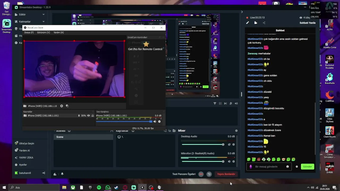
Task: Add source with folder icon in Kaynaklar header
Action: pos(174,131)
